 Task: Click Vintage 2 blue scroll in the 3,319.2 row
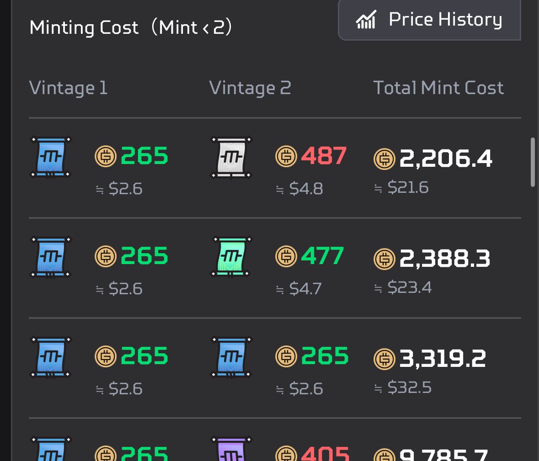[x=231, y=357]
